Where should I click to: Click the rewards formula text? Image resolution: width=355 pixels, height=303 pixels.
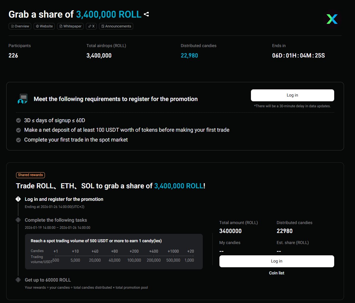(86, 288)
